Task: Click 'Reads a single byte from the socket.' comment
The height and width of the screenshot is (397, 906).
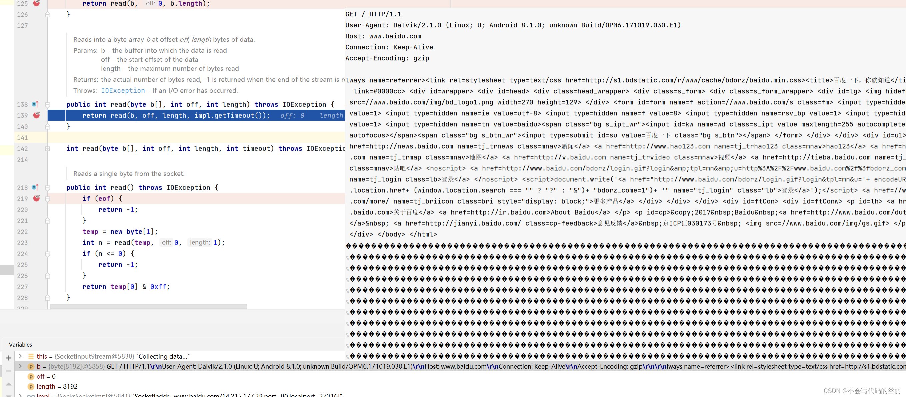Action: (129, 173)
